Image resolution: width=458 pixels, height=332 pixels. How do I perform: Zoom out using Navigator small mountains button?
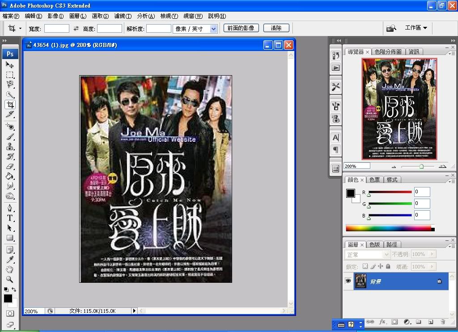pos(394,166)
